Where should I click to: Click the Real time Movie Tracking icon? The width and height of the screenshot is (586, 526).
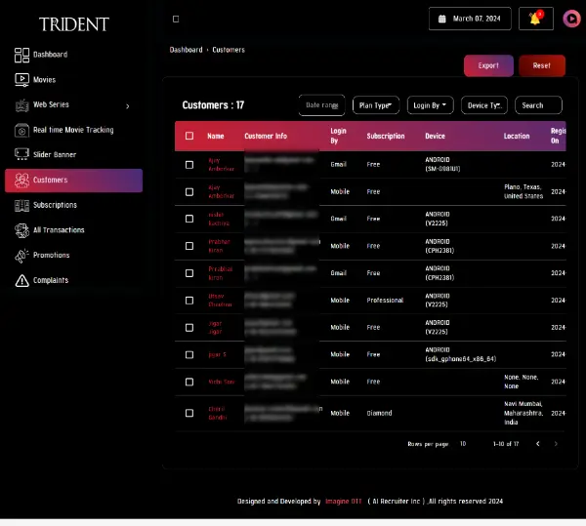coord(21,130)
